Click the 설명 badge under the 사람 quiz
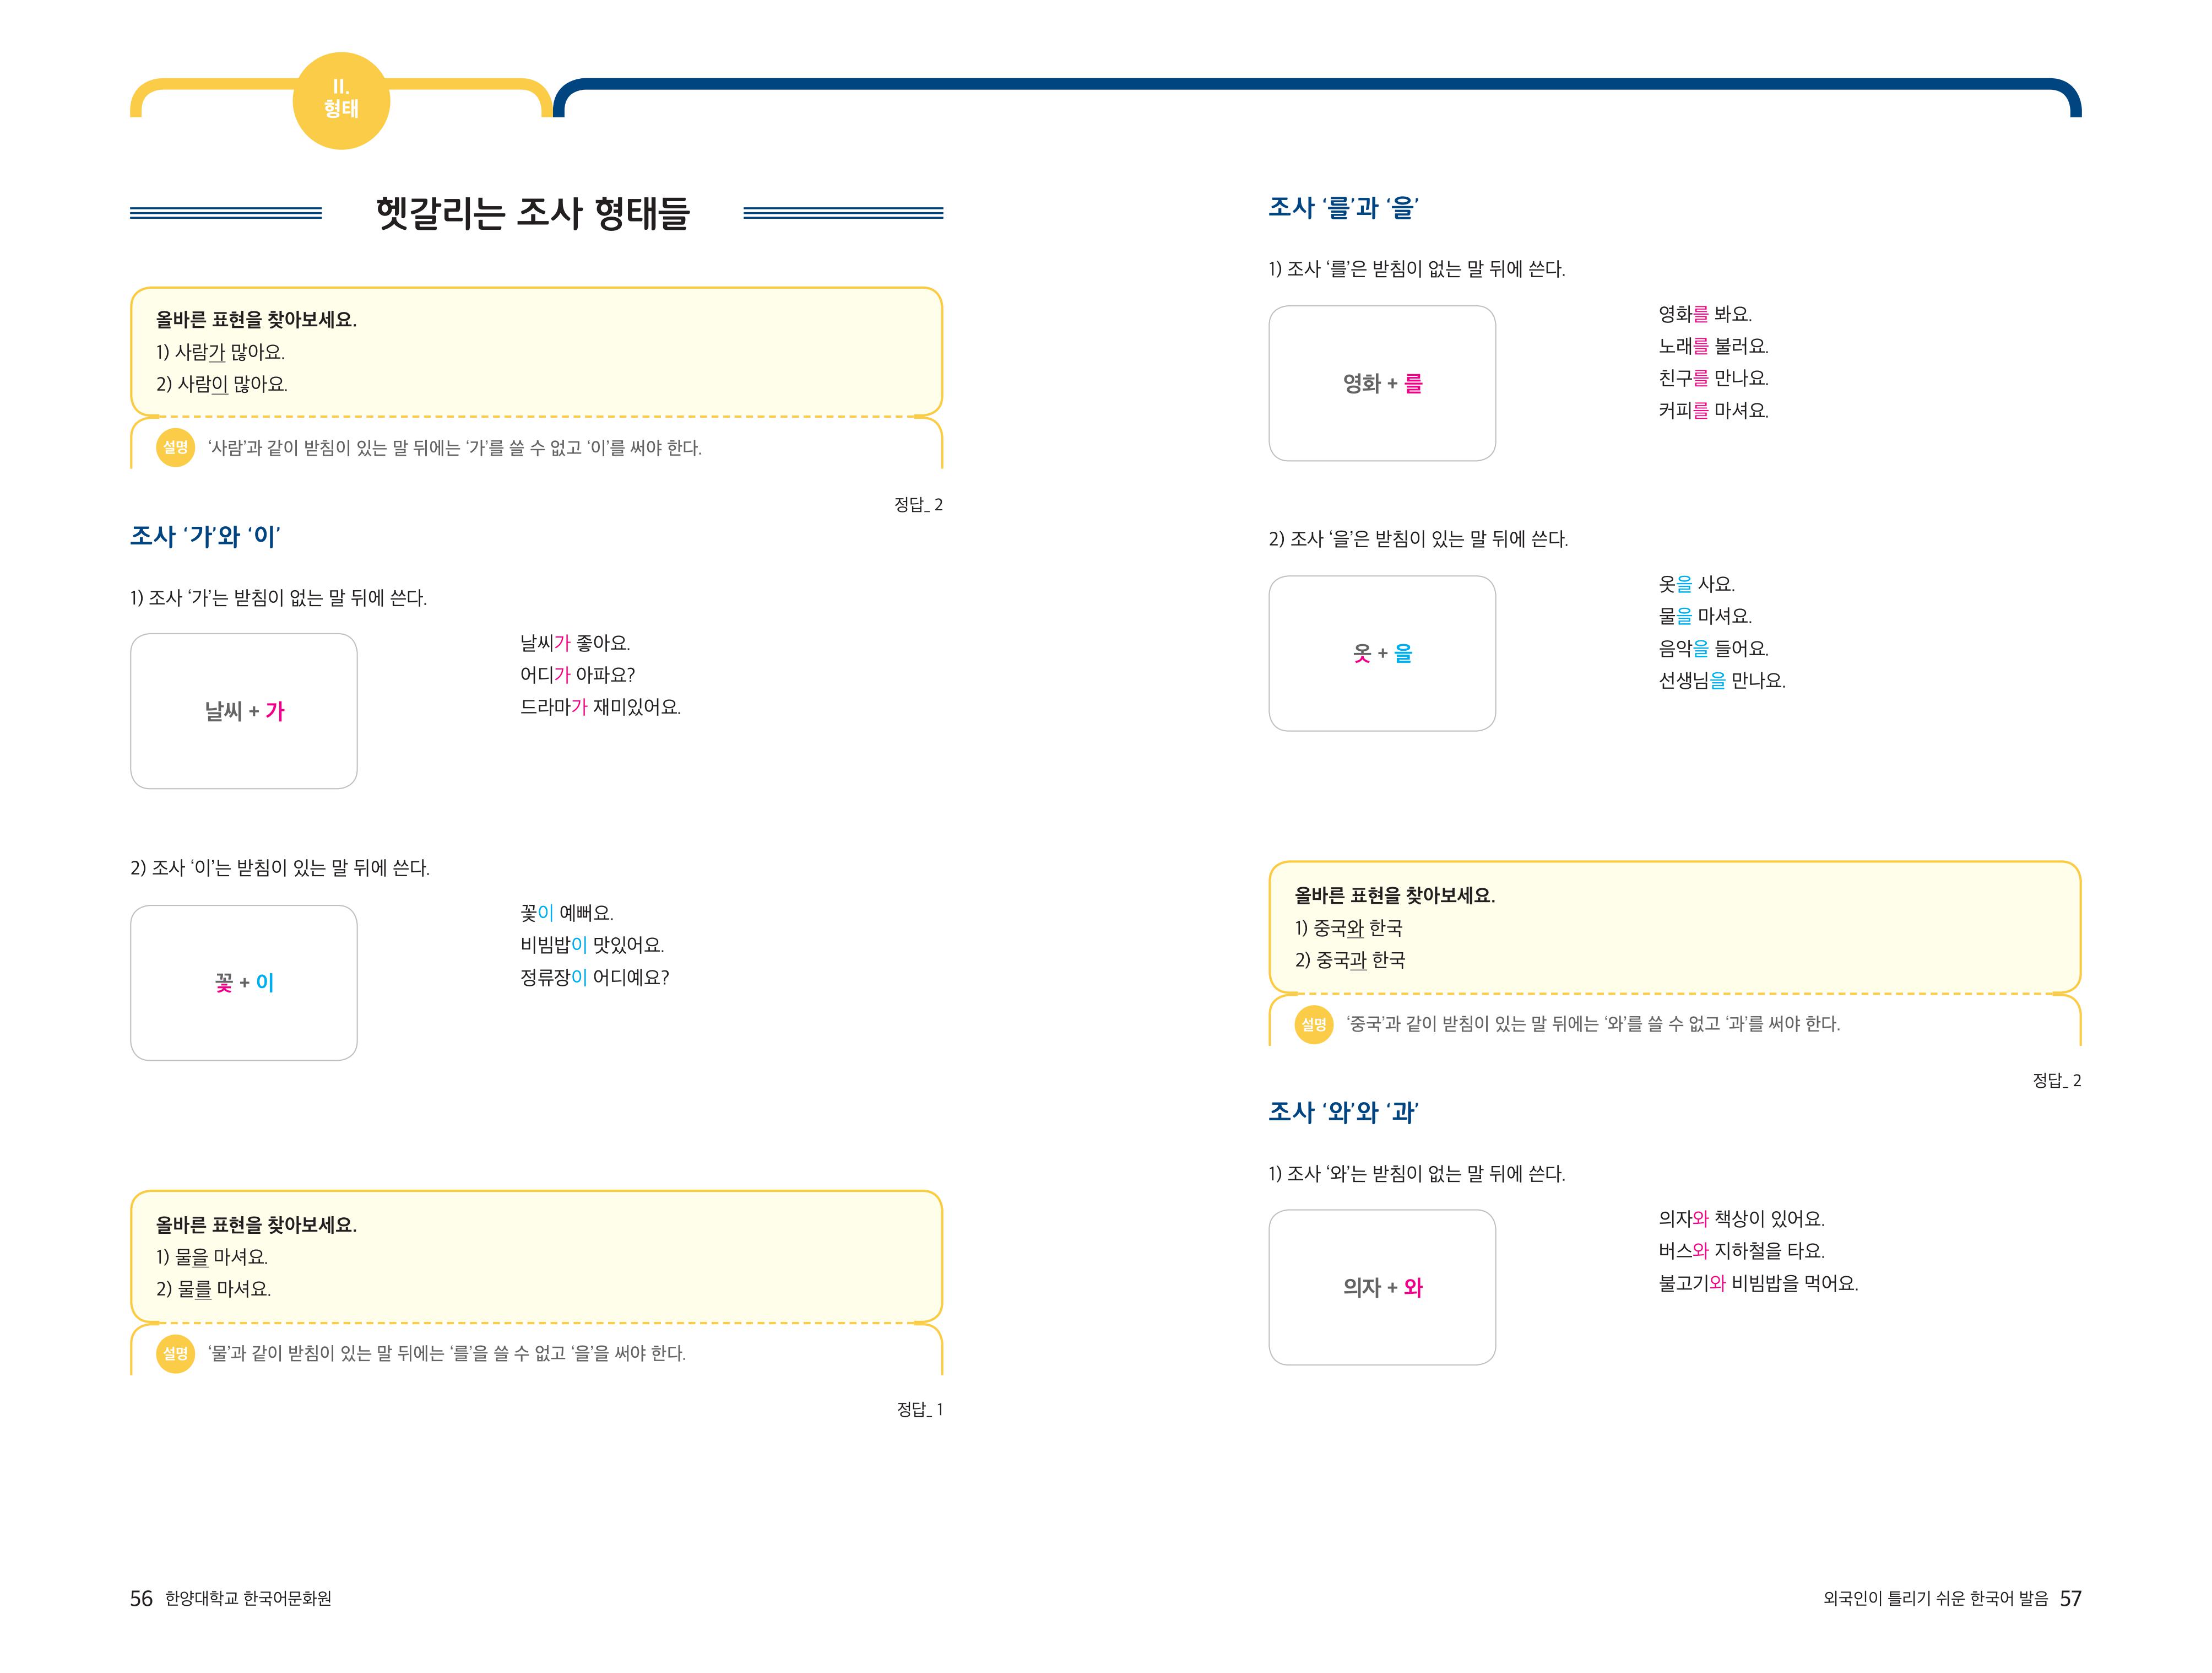The width and height of the screenshot is (2212, 1673). (x=175, y=447)
